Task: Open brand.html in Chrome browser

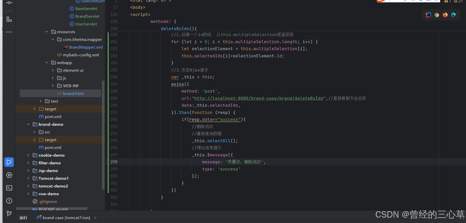Action: 437,15
